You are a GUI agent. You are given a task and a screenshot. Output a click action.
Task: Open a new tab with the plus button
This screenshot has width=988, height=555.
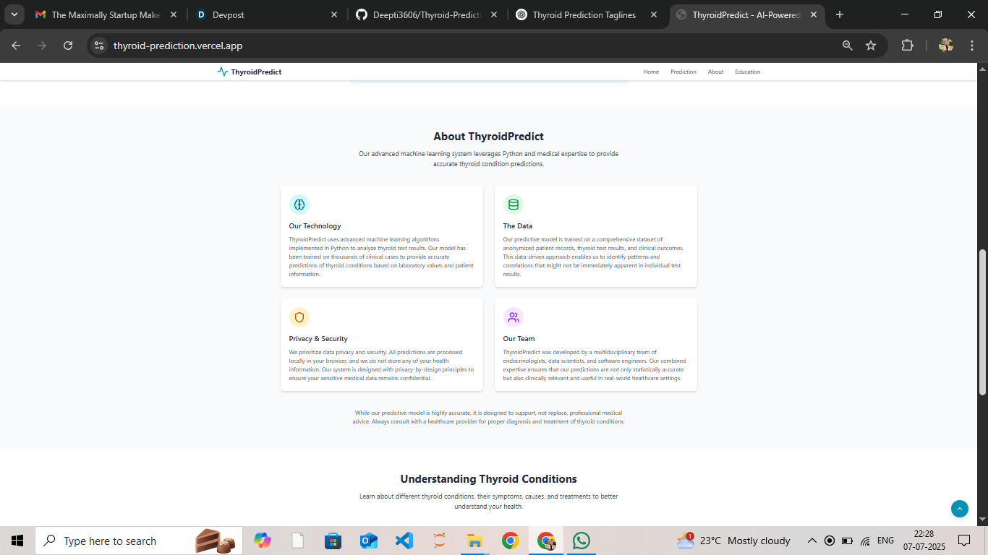tap(840, 14)
